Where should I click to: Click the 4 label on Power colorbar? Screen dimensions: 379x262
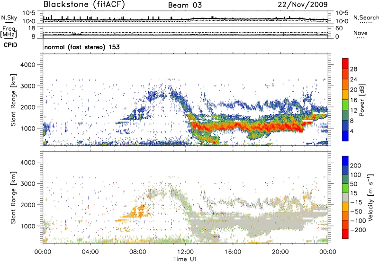pos(352,131)
